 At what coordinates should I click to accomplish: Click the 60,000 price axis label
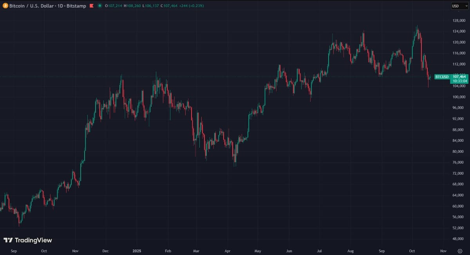point(459,206)
